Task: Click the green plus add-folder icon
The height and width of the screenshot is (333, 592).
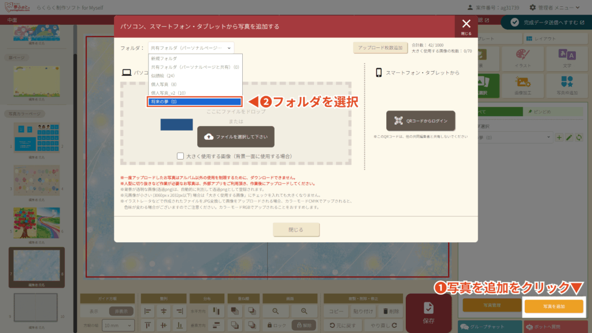Action: (x=559, y=138)
